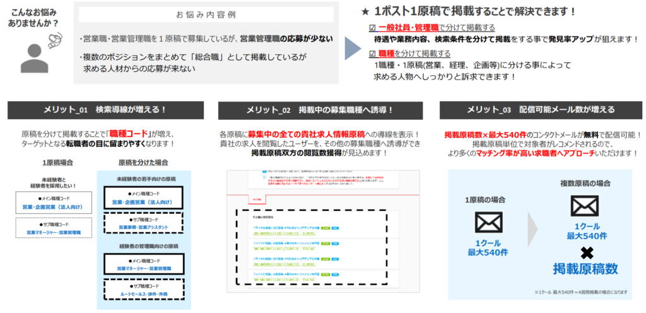Click the thought bubble beside the person

coord(55,38)
